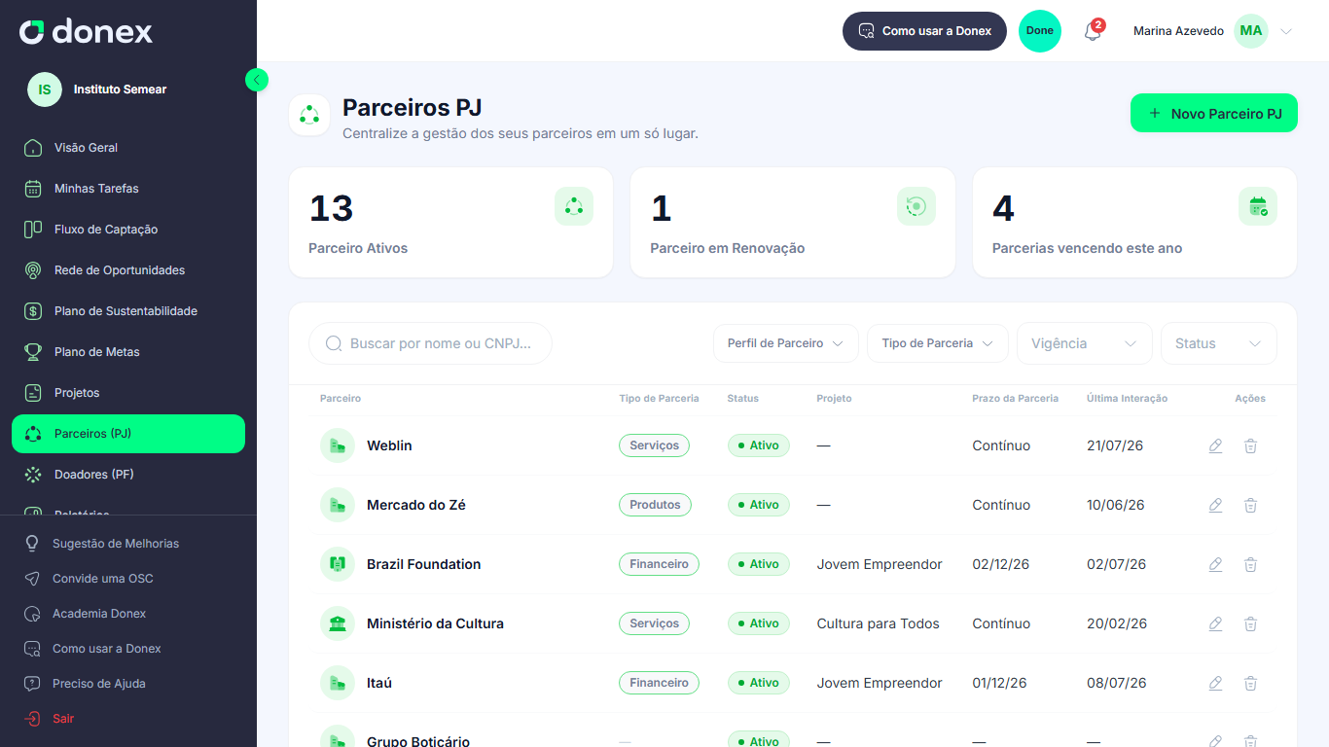This screenshot has height=747, width=1329.
Task: Click the 13 Parceiro Ativos count
Action: pos(331,208)
